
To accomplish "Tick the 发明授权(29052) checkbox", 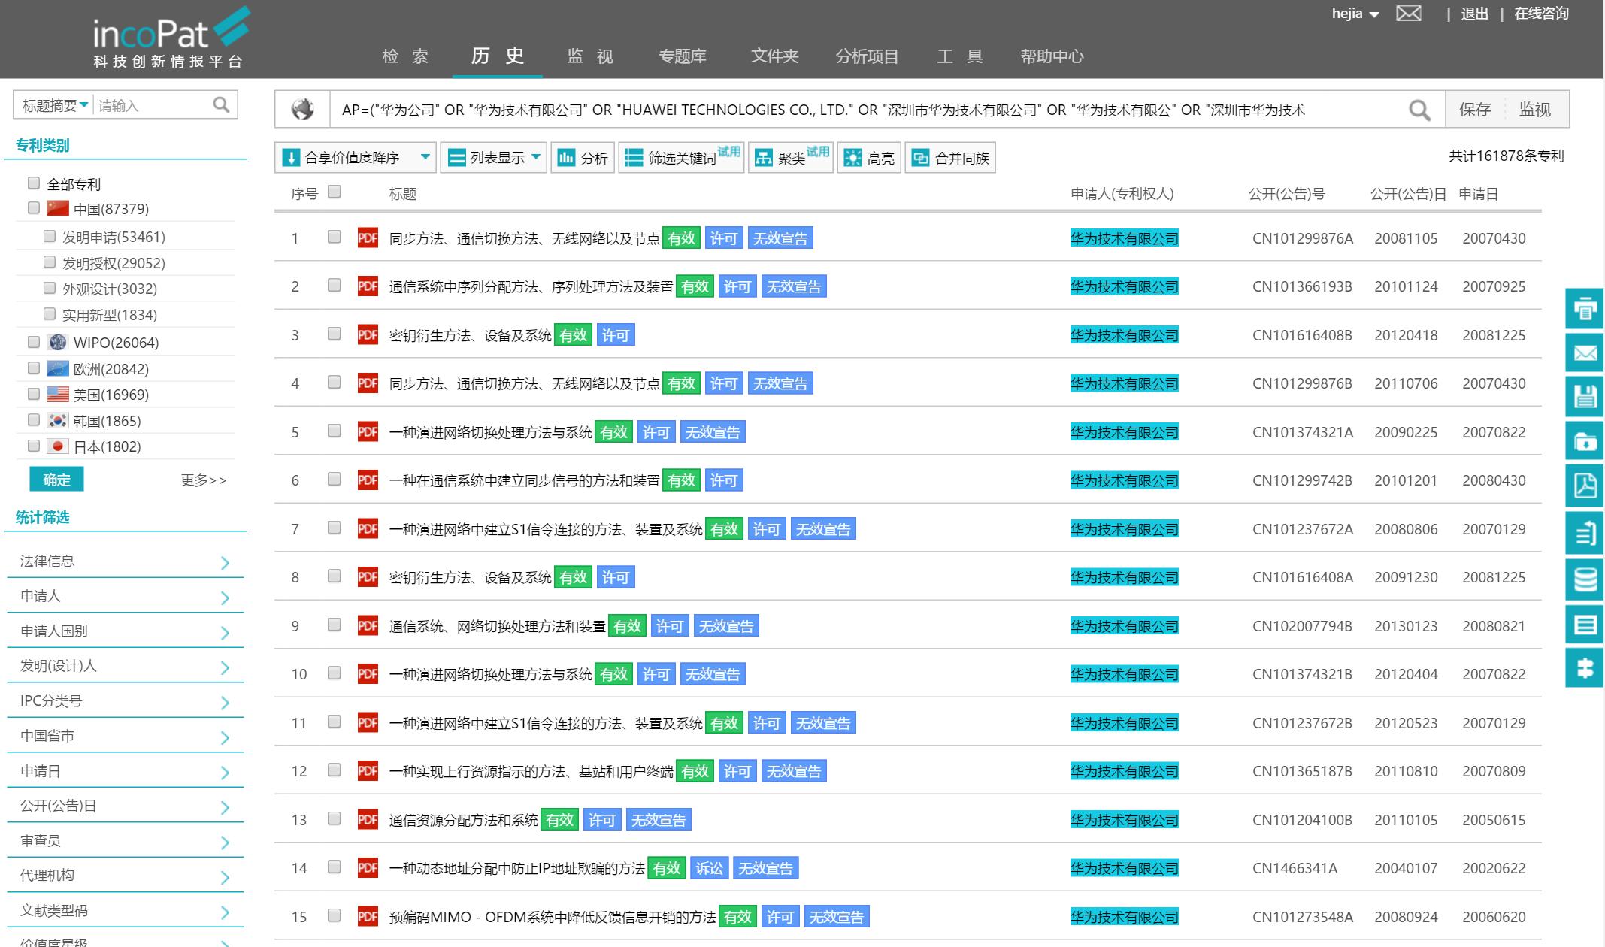I will [x=50, y=262].
